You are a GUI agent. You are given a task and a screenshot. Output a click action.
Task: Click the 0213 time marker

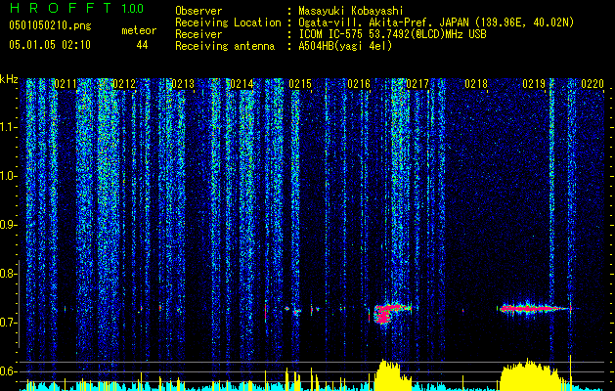click(x=183, y=83)
